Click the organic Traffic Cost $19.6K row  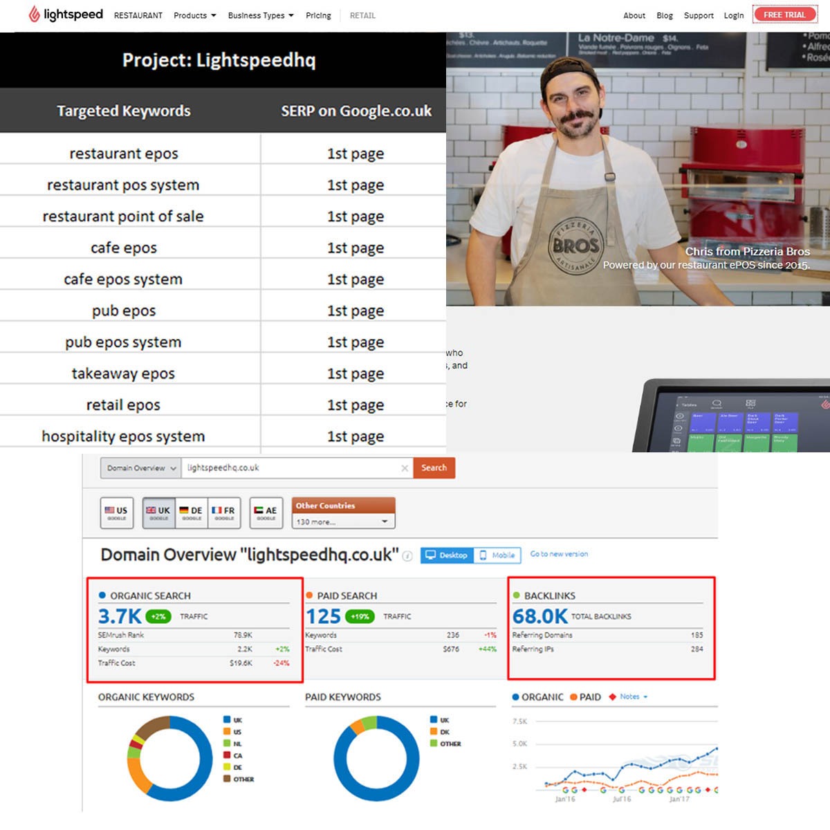[x=194, y=663]
